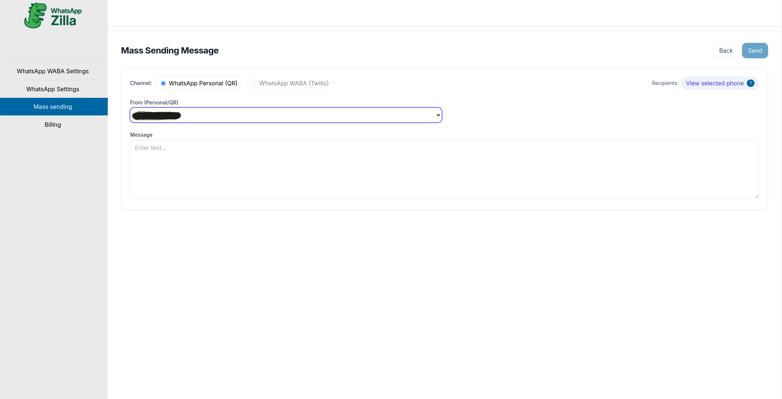The image size is (782, 399).
Task: Click the green dinosaur logo icon
Action: point(35,15)
